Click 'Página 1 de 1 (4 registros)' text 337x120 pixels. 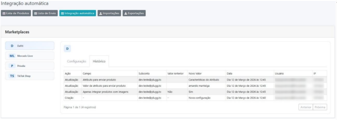pyautogui.click(x=80, y=107)
